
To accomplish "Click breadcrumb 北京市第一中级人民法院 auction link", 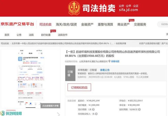I will click(62, 43).
